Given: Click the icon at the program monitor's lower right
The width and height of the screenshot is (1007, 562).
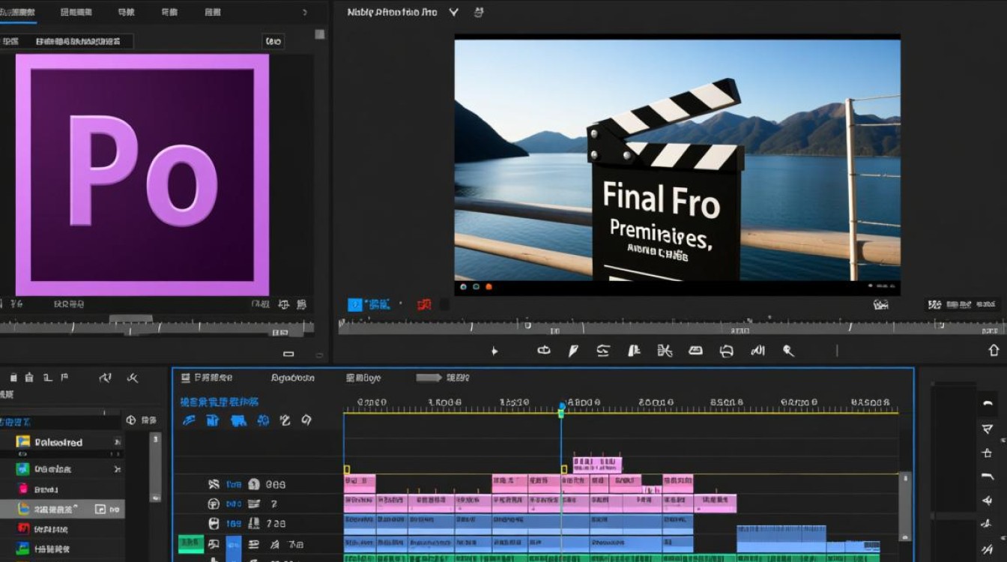Looking at the screenshot, I should [x=881, y=304].
